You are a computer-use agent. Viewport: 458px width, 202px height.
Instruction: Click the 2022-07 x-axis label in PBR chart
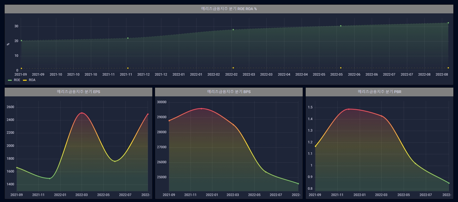pyautogui.click(x=426, y=195)
